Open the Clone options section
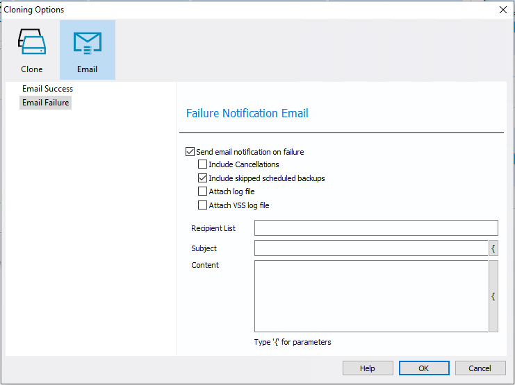515x385 pixels. coord(32,50)
